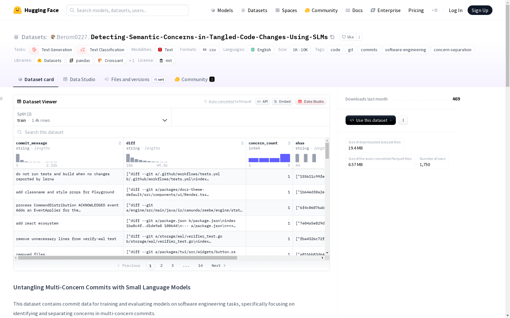Click the vertical table scrollbar thumb
The height and width of the screenshot is (318, 510).
(327, 151)
